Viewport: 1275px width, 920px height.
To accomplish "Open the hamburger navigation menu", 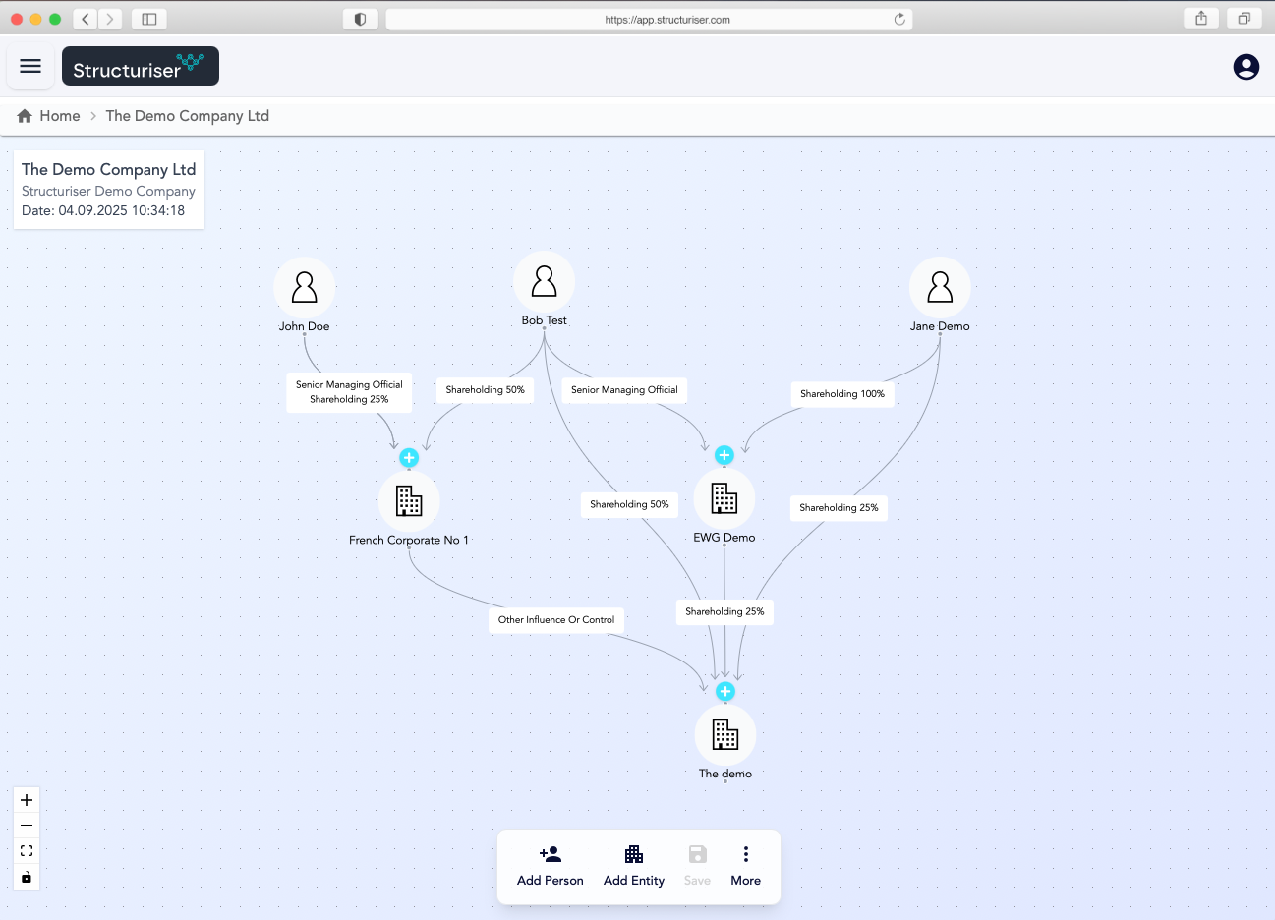I will pyautogui.click(x=30, y=66).
